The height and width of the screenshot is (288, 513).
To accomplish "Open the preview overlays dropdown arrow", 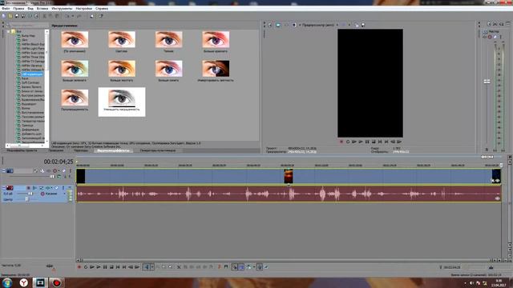I will tap(349, 25).
